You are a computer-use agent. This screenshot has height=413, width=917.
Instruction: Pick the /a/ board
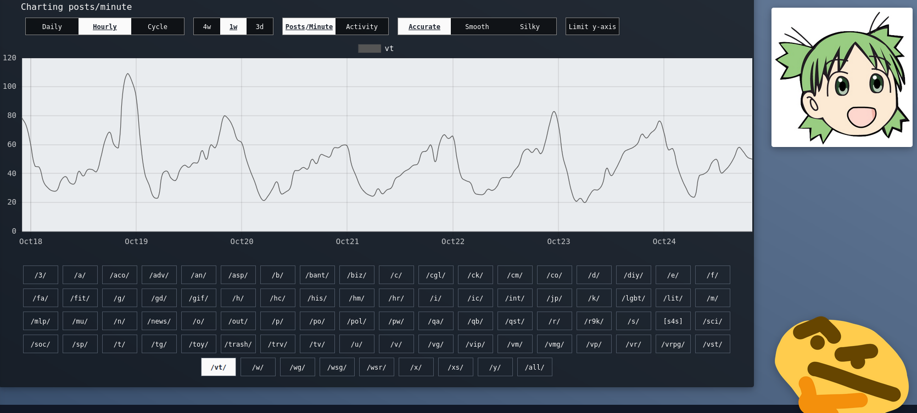(80, 275)
